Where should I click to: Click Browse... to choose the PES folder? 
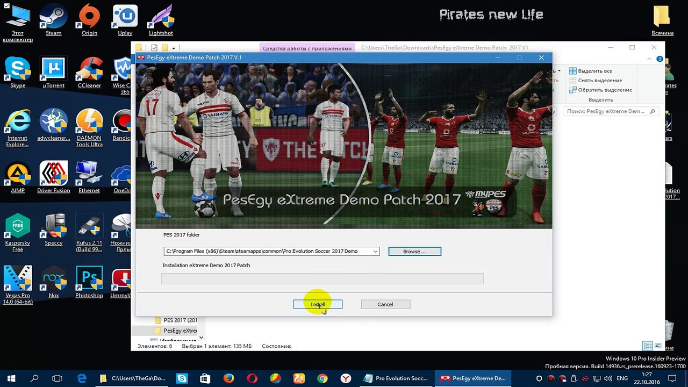[414, 252]
